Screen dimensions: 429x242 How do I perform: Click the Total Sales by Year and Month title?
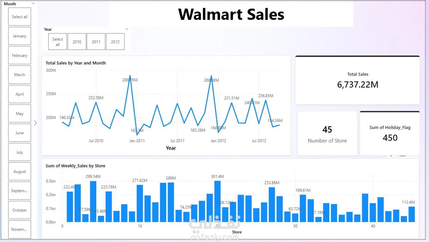76,63
